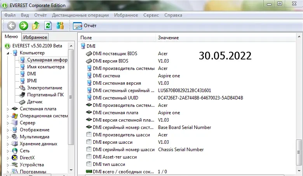Click the Сервер icon in tree
Viewport: 303px width, 176px height.
pos(15,123)
